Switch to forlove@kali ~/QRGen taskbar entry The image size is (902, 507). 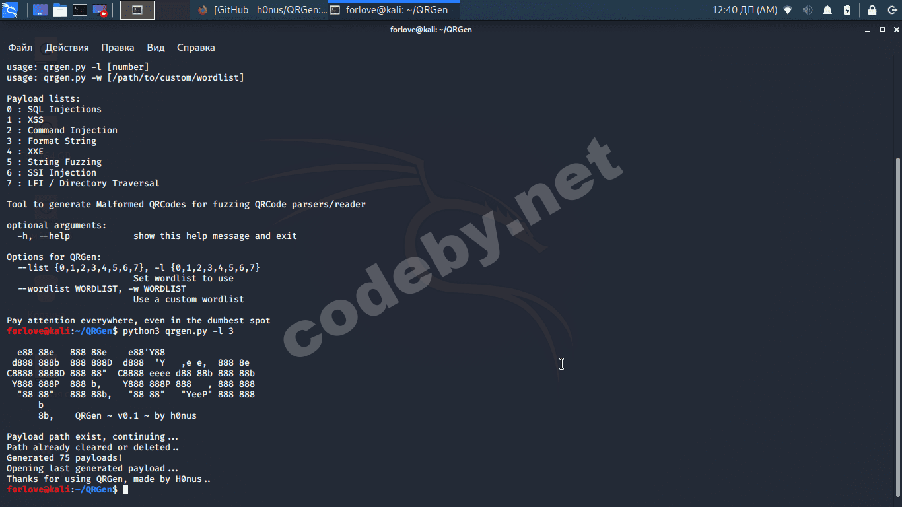[394, 10]
